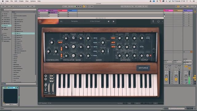Toggle Delay return track activator B
The height and width of the screenshot is (111, 197).
tap(176, 80)
